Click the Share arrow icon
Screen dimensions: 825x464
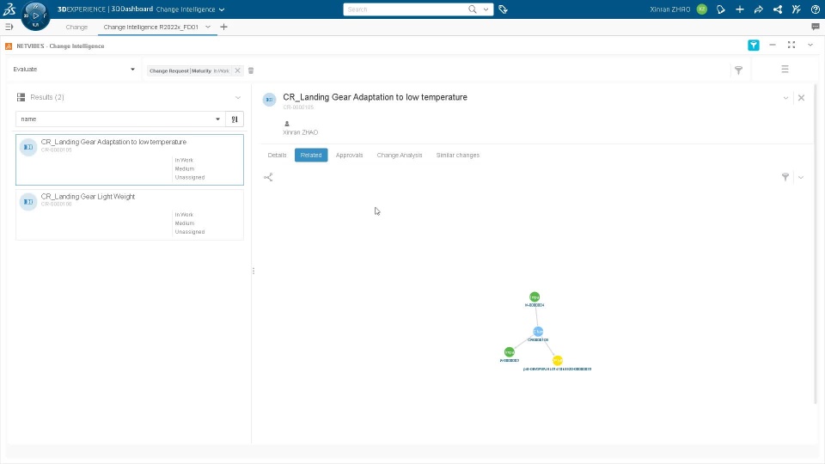[x=759, y=9]
